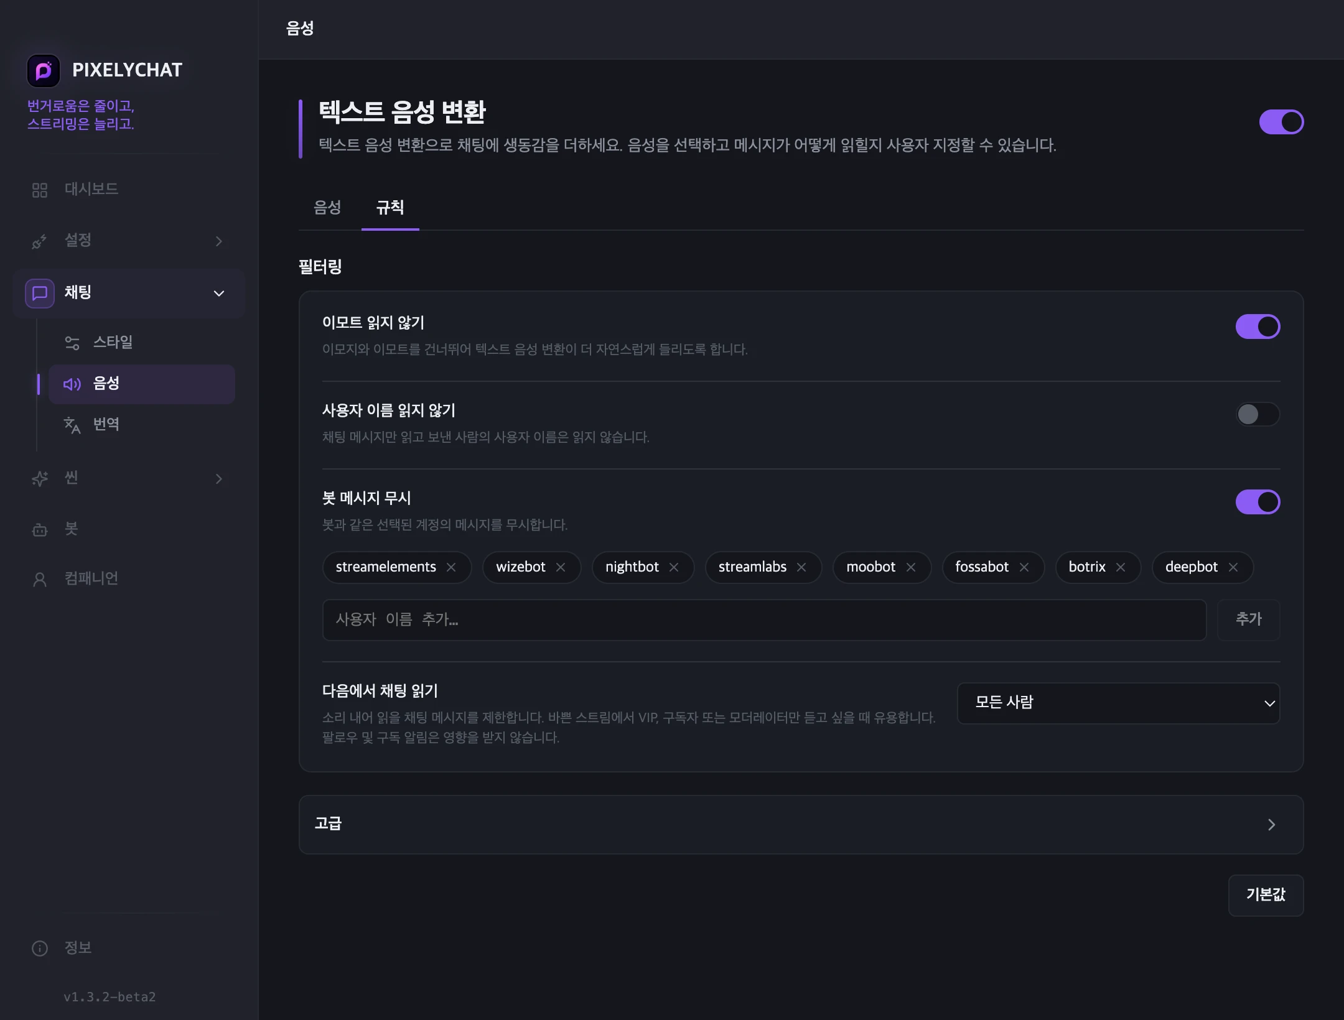This screenshot has height=1020, width=1344.
Task: Collapse the 채팅 menu chevron
Action: pyautogui.click(x=219, y=294)
